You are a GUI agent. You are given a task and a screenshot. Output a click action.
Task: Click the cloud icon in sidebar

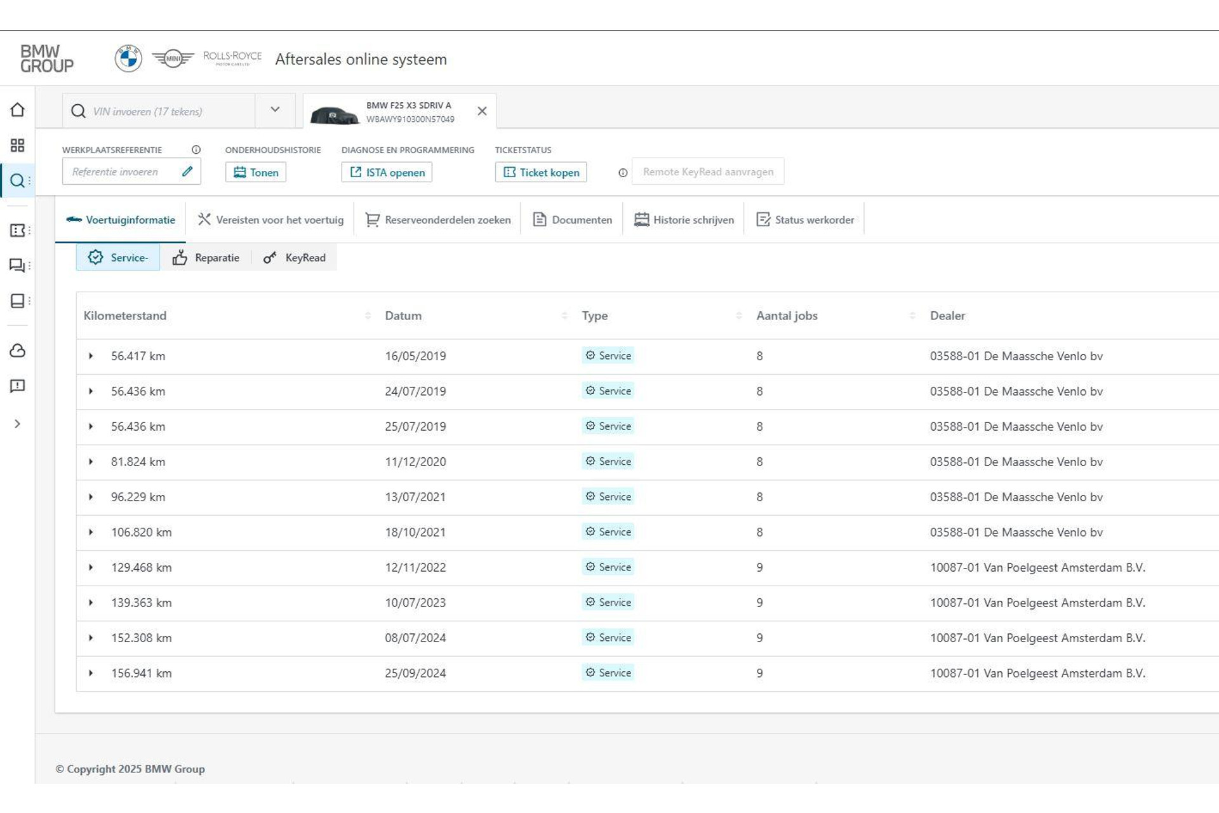click(18, 351)
